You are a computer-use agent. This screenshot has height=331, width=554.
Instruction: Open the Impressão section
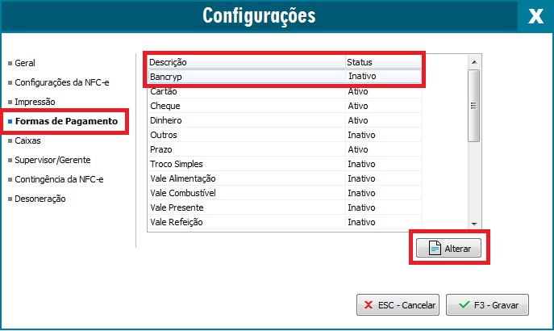tap(35, 102)
